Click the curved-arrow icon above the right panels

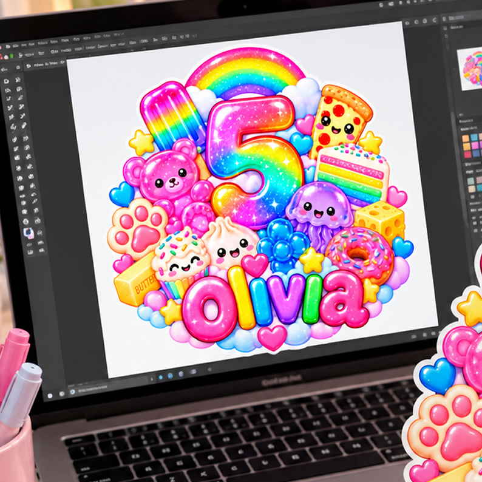pos(435,20)
